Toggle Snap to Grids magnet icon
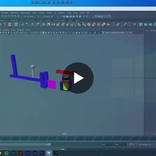This screenshot has height=156, width=156. 3,16
